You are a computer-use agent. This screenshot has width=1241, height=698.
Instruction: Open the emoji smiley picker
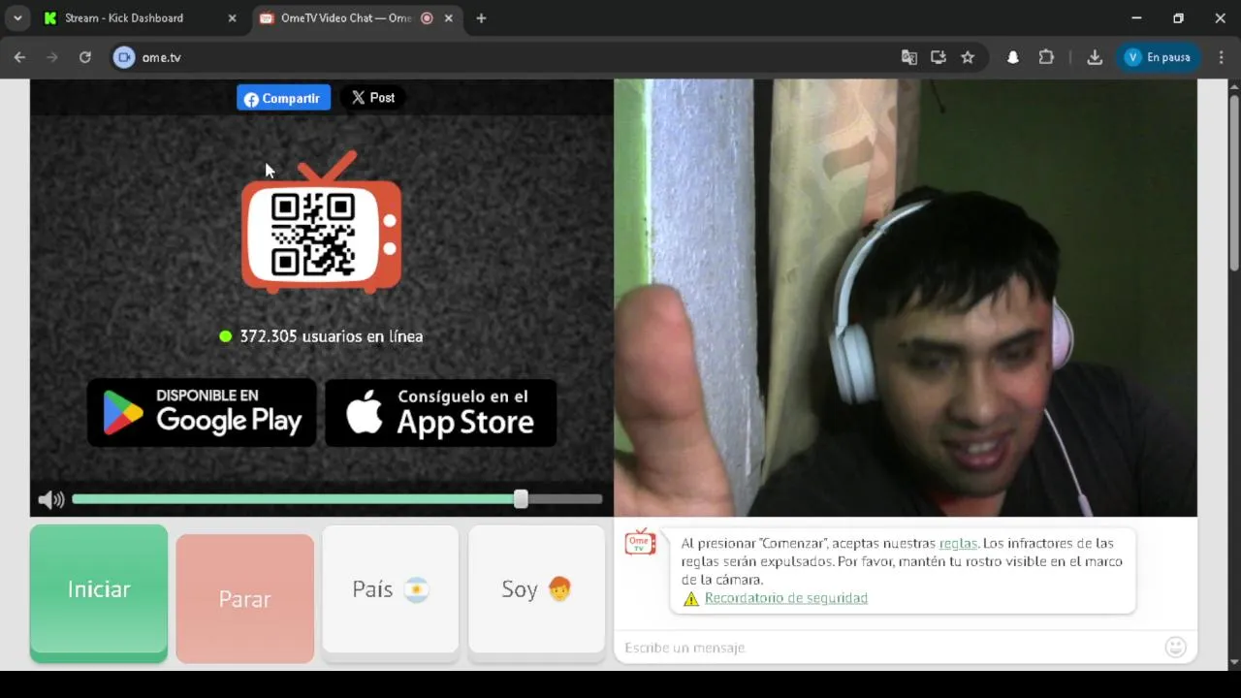coord(1175,648)
